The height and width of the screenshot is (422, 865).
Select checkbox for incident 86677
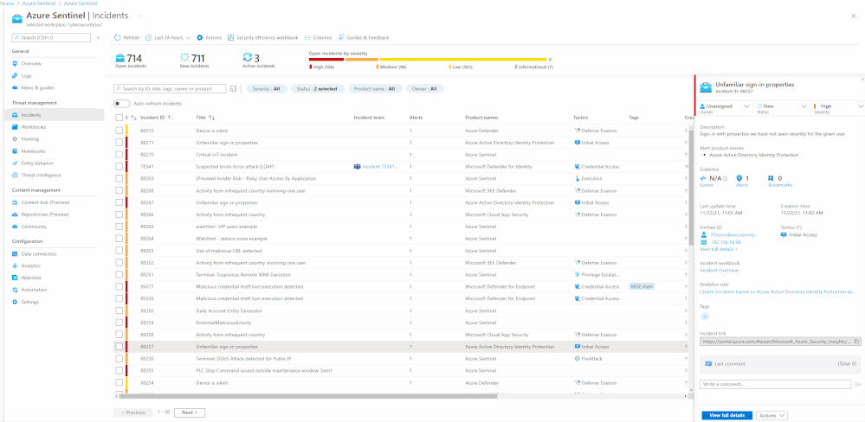click(x=119, y=286)
